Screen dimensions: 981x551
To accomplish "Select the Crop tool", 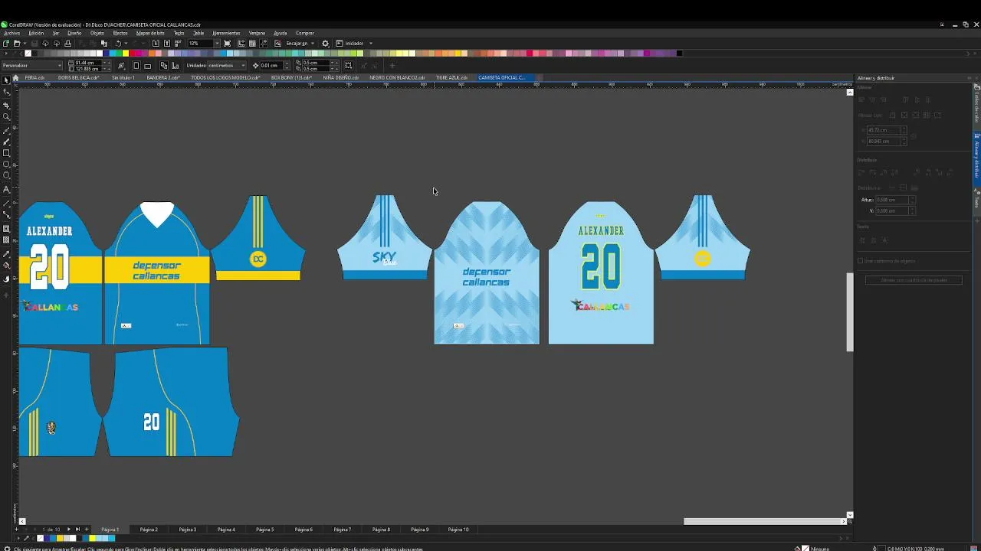I will [7, 105].
